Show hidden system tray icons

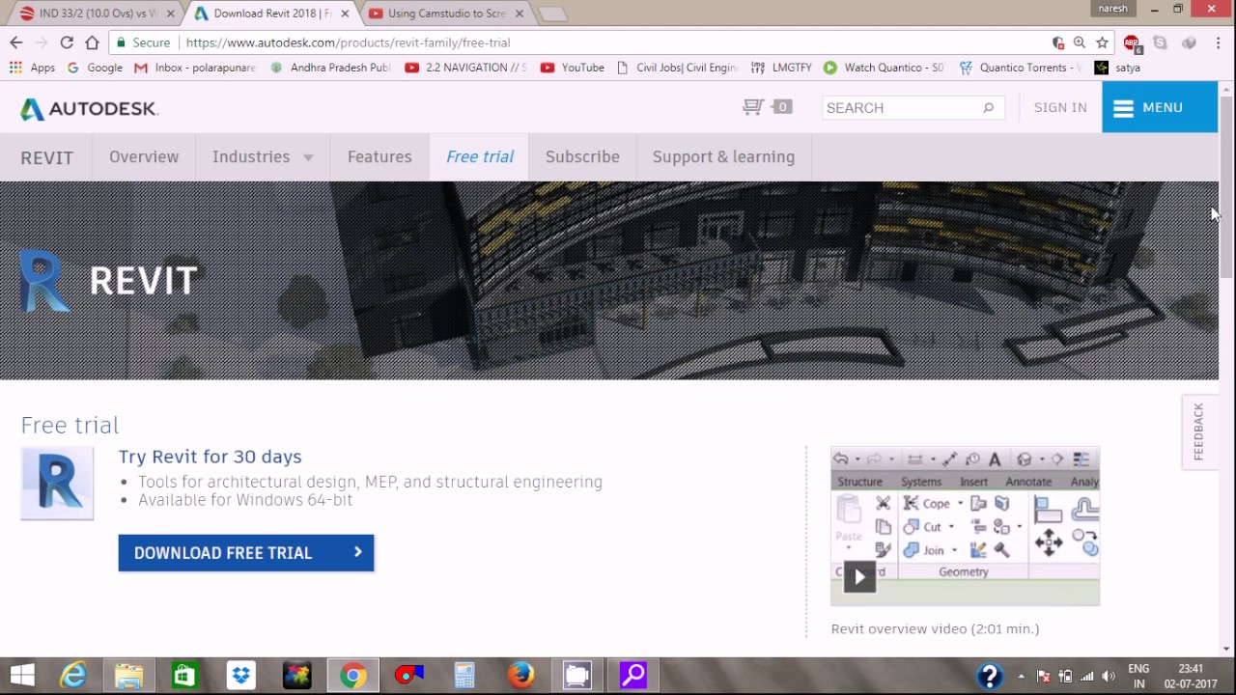pyautogui.click(x=1021, y=676)
